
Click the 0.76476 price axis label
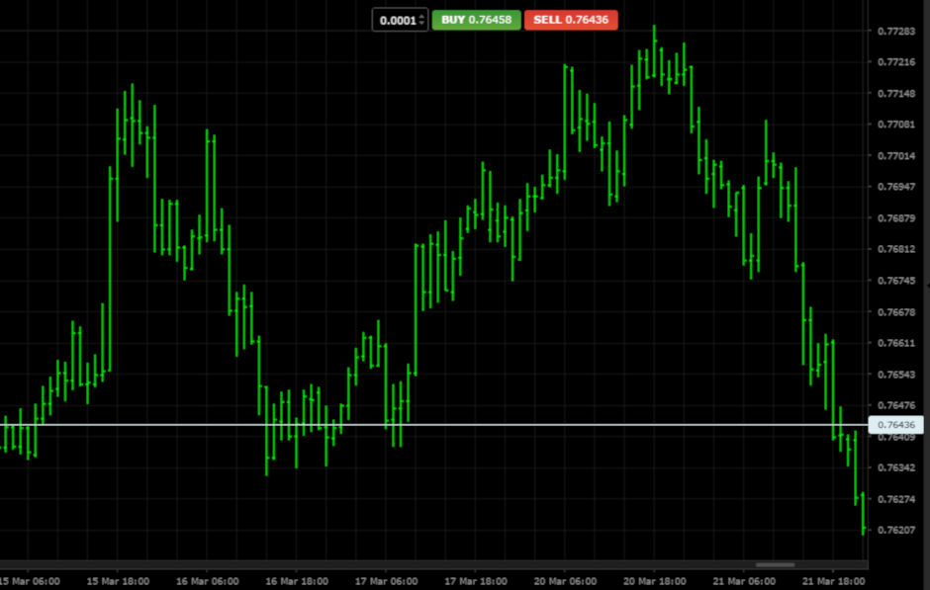coord(896,405)
